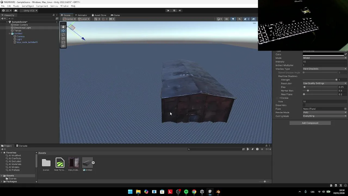Collapse the SampleScene tree expander

click(7, 22)
